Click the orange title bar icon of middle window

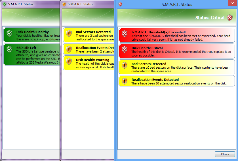[x=64, y=4]
